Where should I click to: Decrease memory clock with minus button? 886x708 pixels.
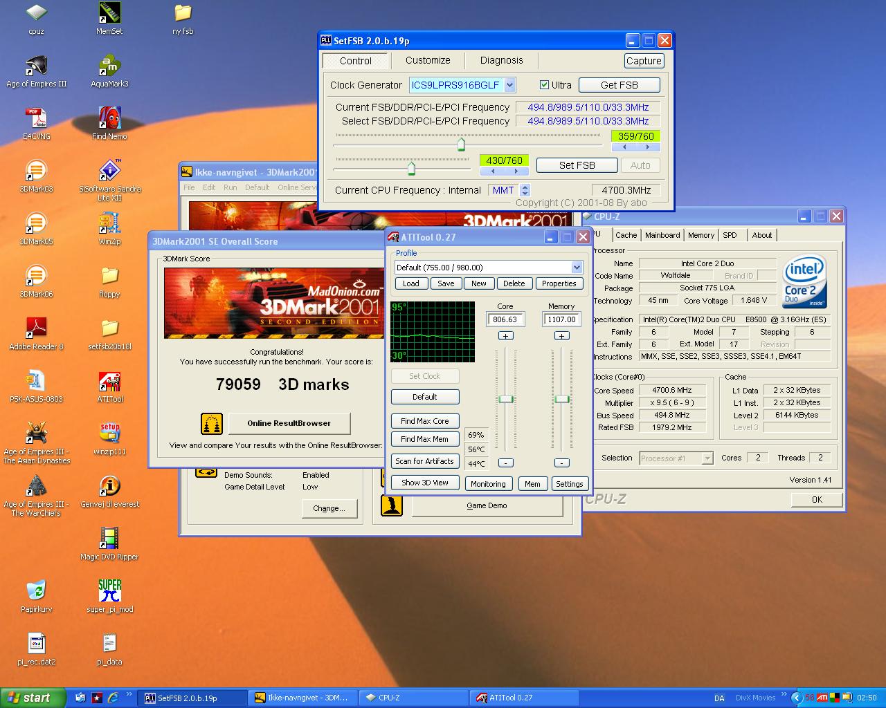561,463
